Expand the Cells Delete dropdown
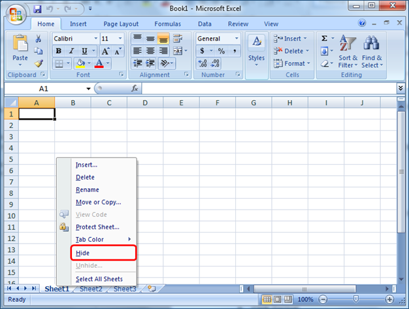Screen dimensions: 409x309 pos(307,51)
